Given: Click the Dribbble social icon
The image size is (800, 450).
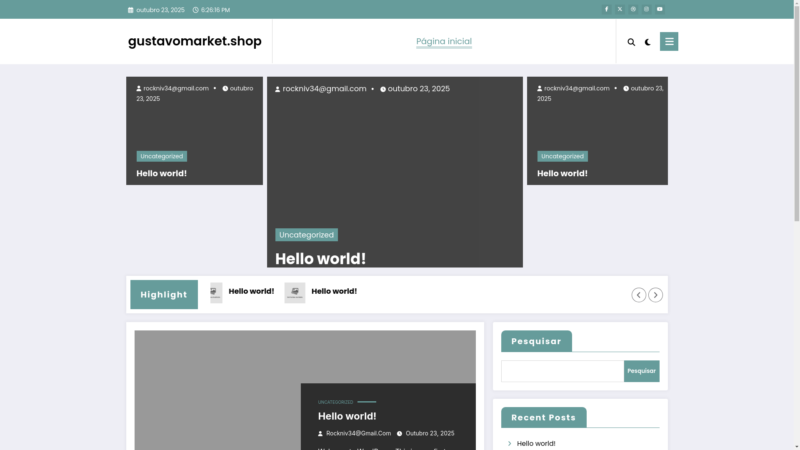Looking at the screenshot, I should 633,9.
